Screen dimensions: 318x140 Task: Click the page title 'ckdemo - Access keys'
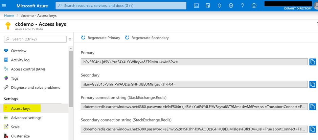point(41,24)
